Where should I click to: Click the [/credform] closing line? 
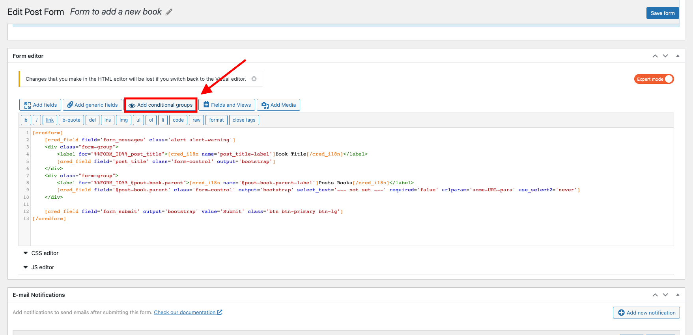(x=49, y=218)
